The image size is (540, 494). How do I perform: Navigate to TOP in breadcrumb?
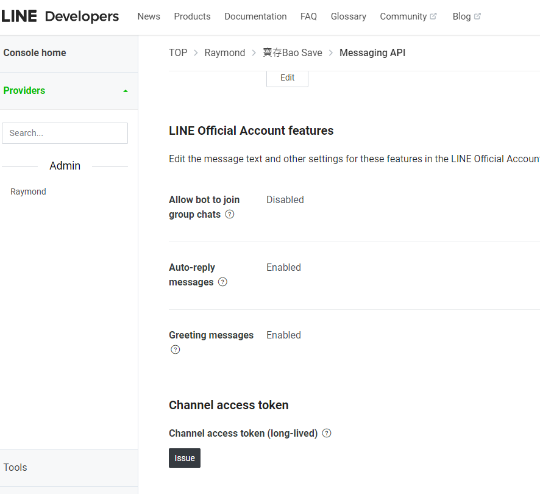click(178, 52)
